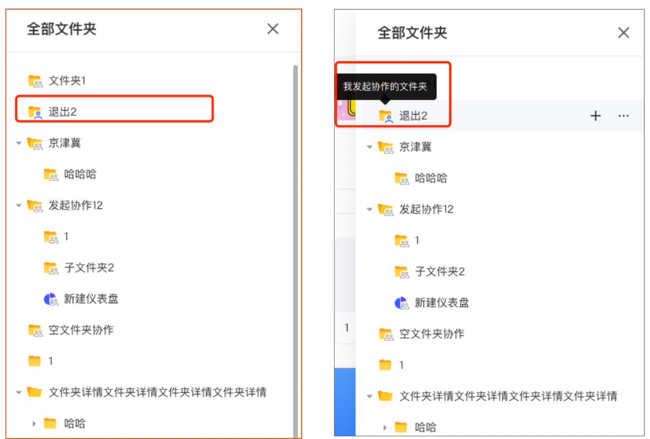Collapse the 文件夹详情 folder in left panel
This screenshot has height=439, width=650.
point(19,392)
